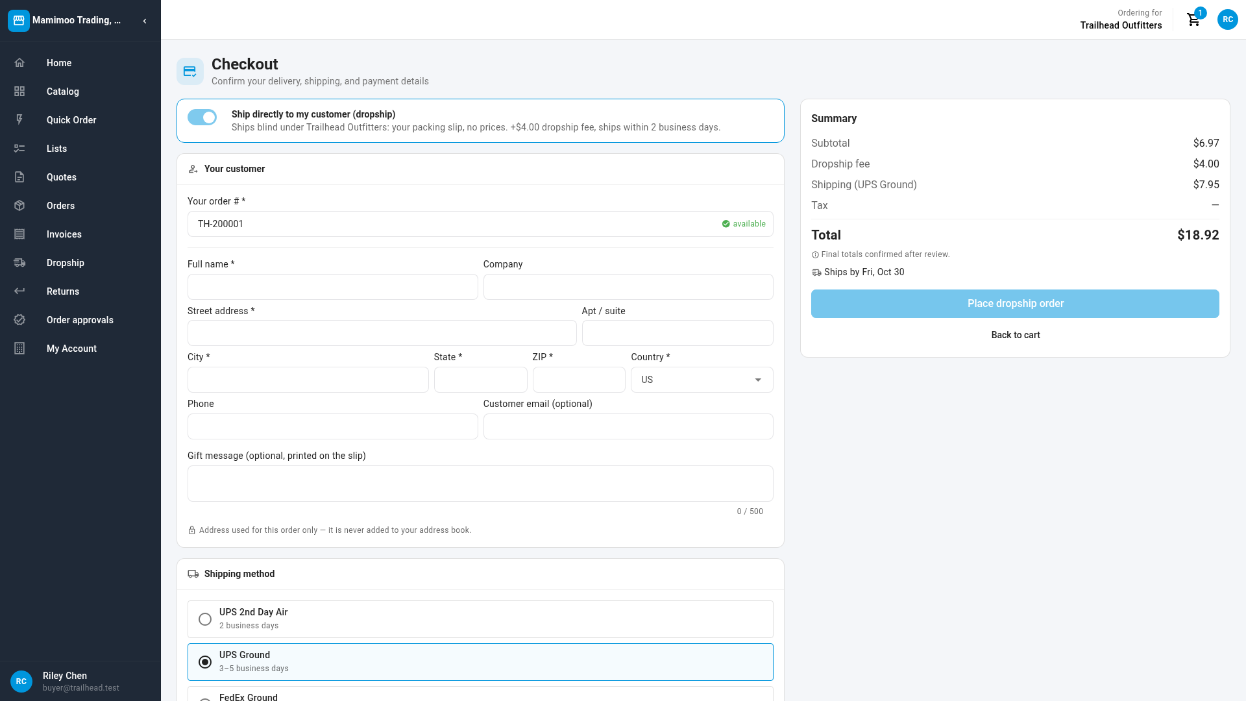Image resolution: width=1246 pixels, height=701 pixels.
Task: Click the My Account building icon
Action: (x=19, y=349)
